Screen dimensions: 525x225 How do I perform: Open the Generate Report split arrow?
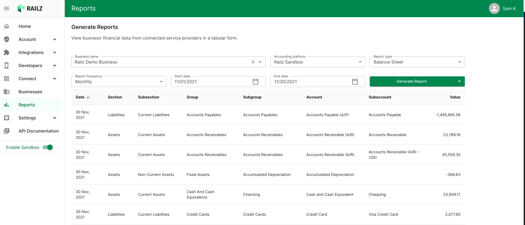coord(459,81)
